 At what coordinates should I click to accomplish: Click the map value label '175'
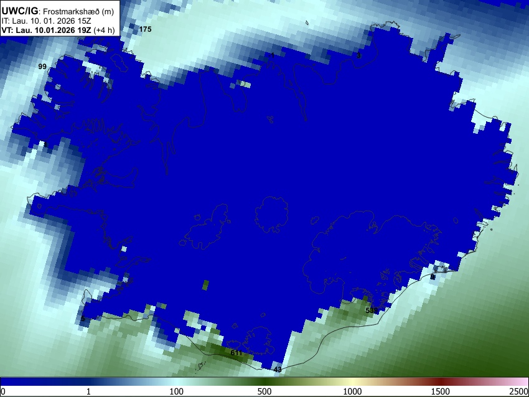pyautogui.click(x=145, y=29)
